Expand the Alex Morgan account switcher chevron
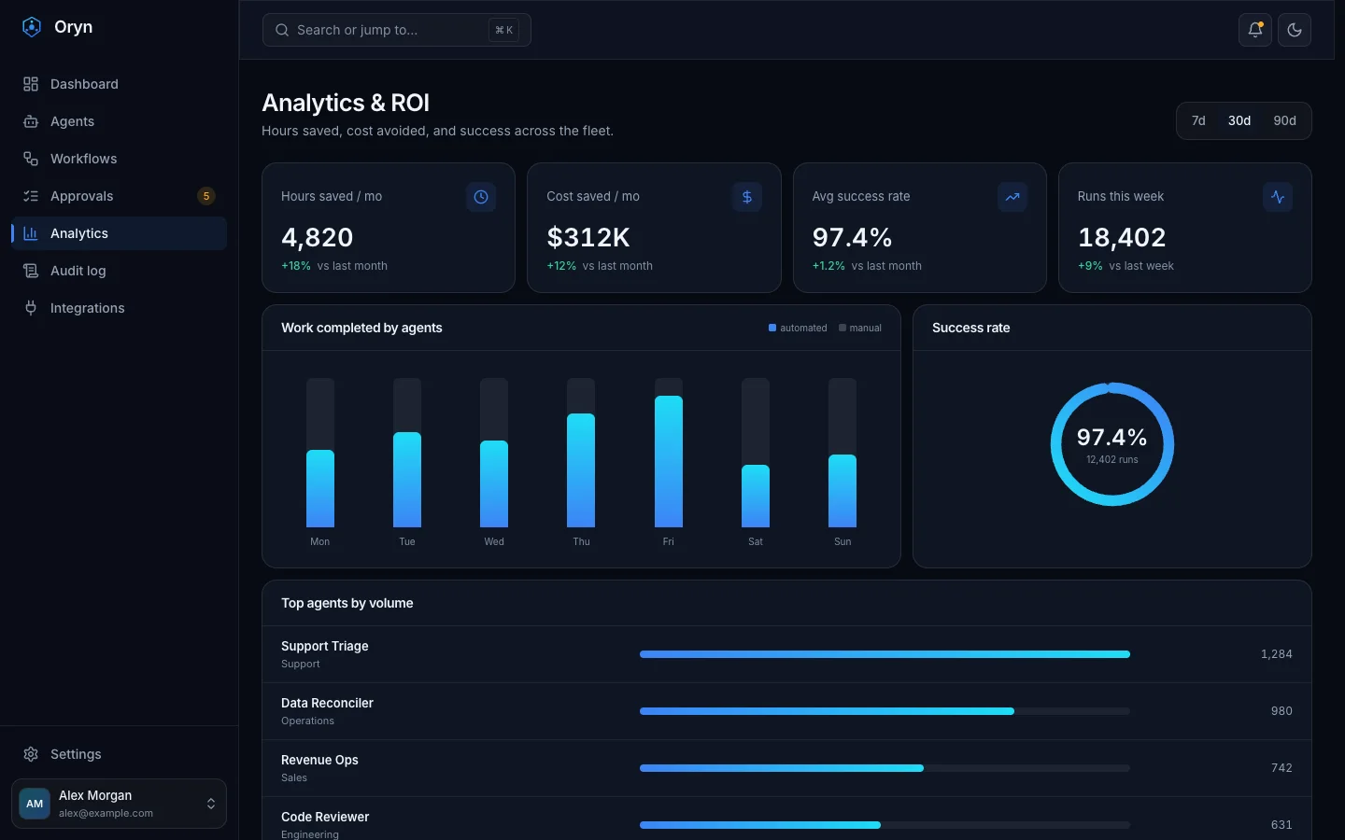Image resolution: width=1345 pixels, height=840 pixels. (211, 804)
